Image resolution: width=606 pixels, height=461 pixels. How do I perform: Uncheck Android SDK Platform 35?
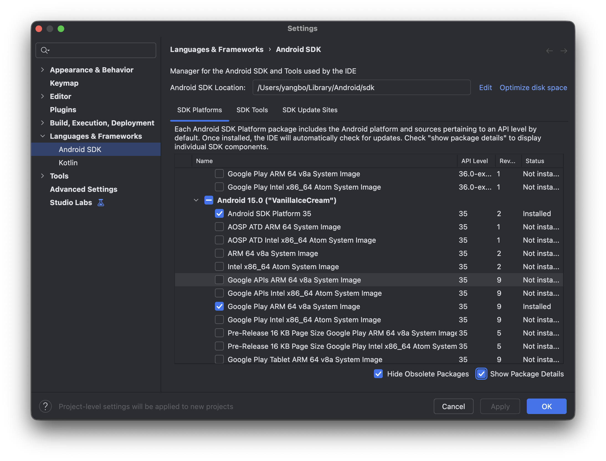pyautogui.click(x=219, y=214)
